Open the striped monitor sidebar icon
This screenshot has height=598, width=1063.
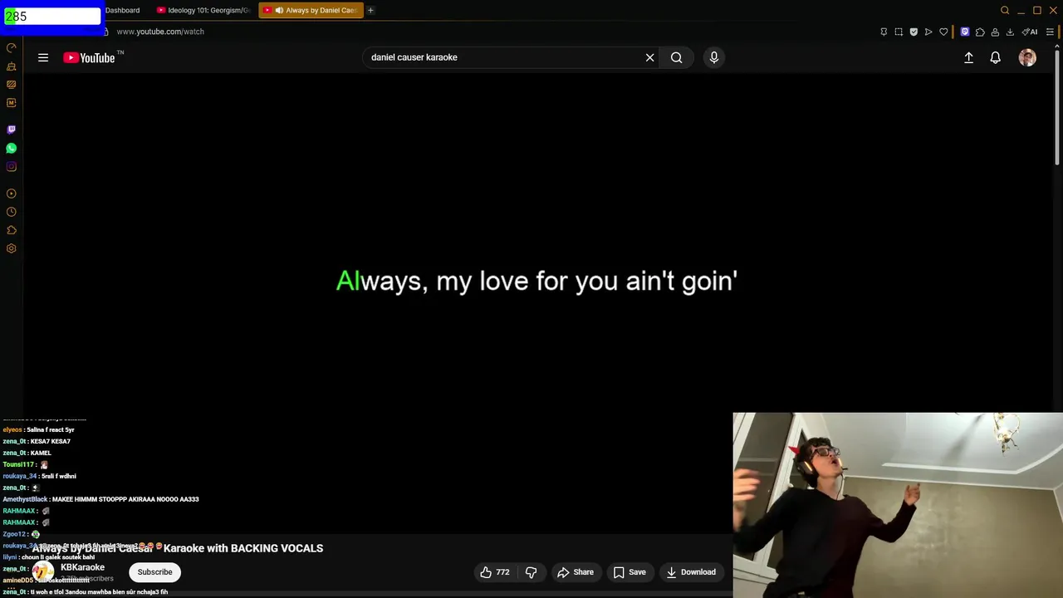tap(11, 85)
